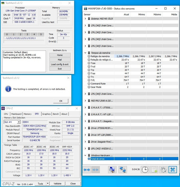Click the clock icon beside Tcas
180x187 pixels.
tap(89, 63)
